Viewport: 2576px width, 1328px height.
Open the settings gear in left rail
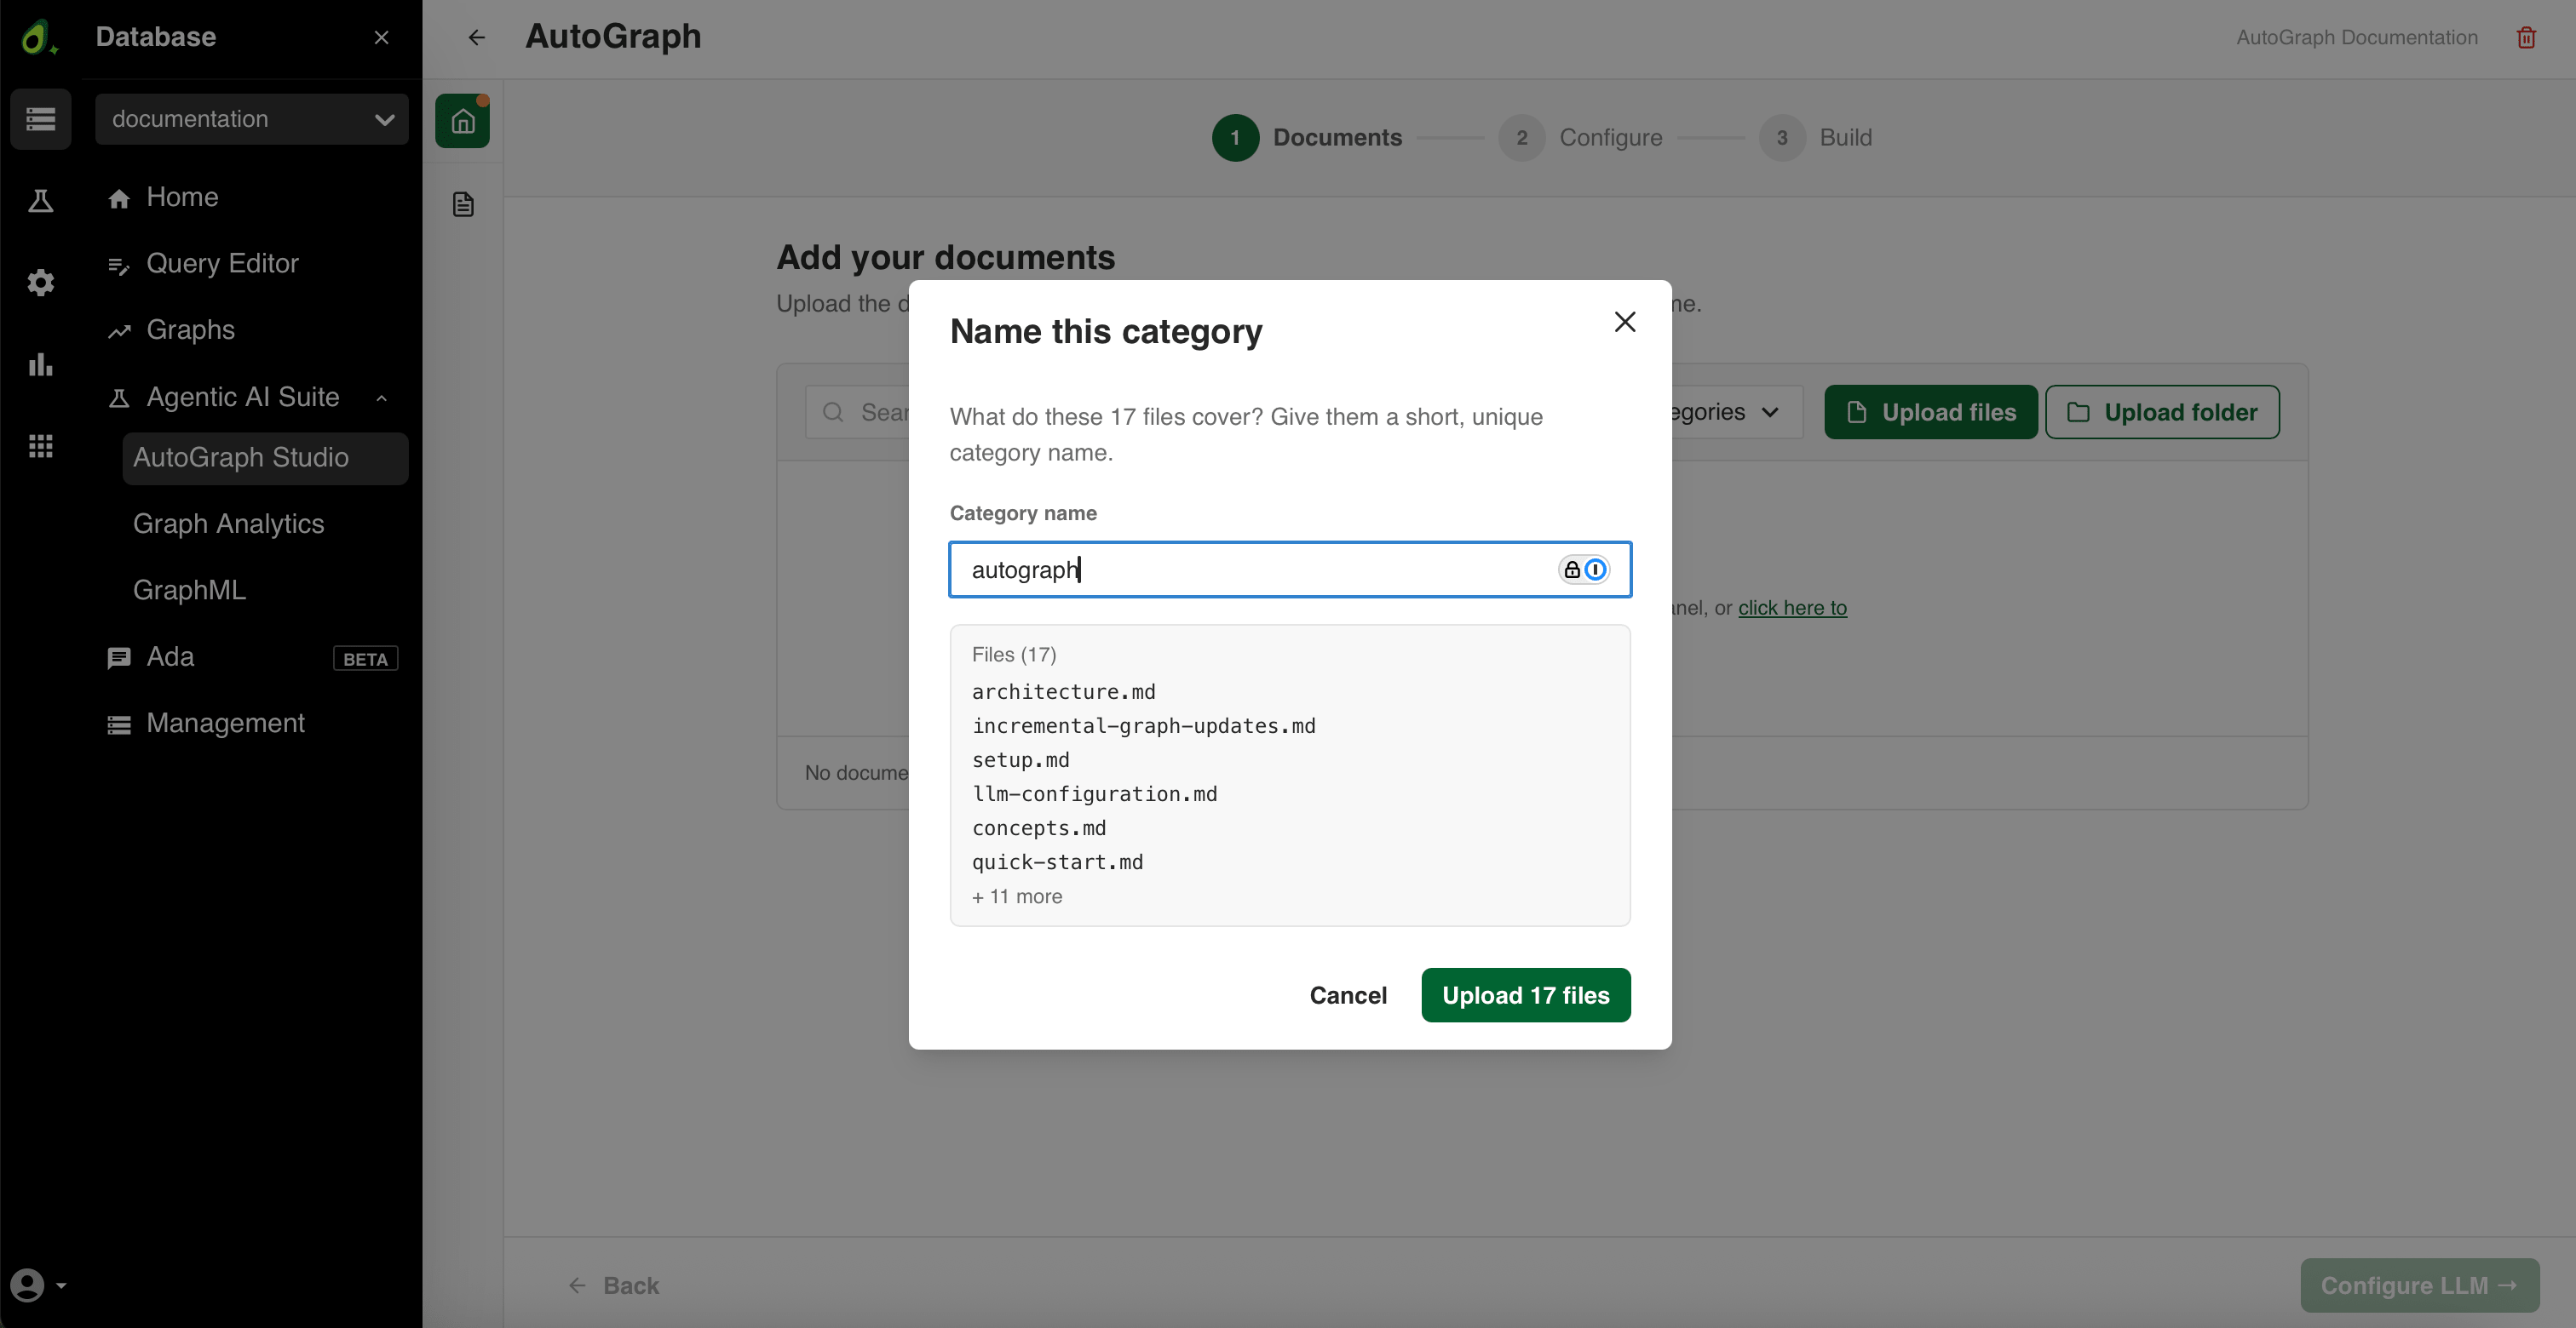click(41, 283)
